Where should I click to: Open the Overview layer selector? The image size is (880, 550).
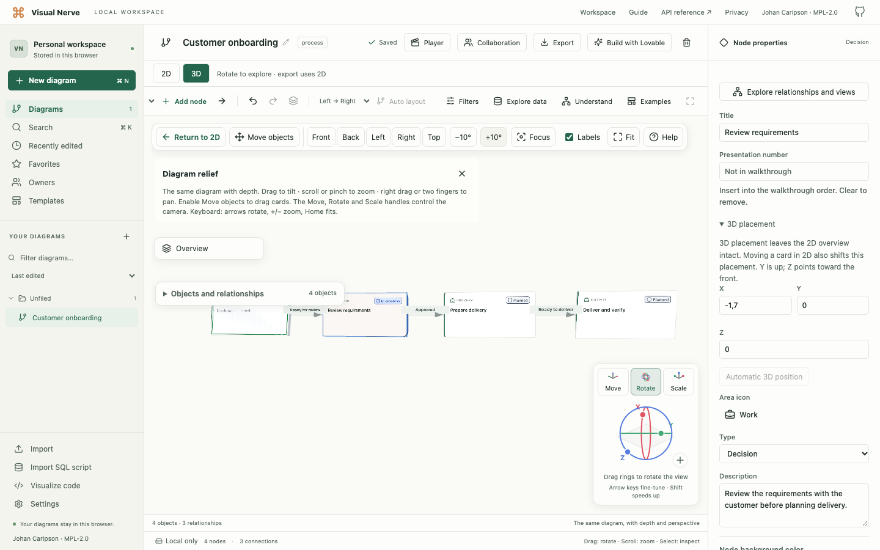209,249
